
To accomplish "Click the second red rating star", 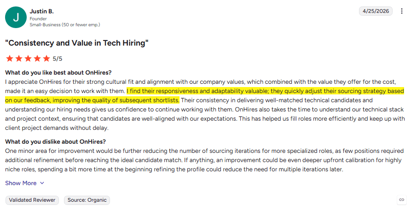I will (x=19, y=58).
